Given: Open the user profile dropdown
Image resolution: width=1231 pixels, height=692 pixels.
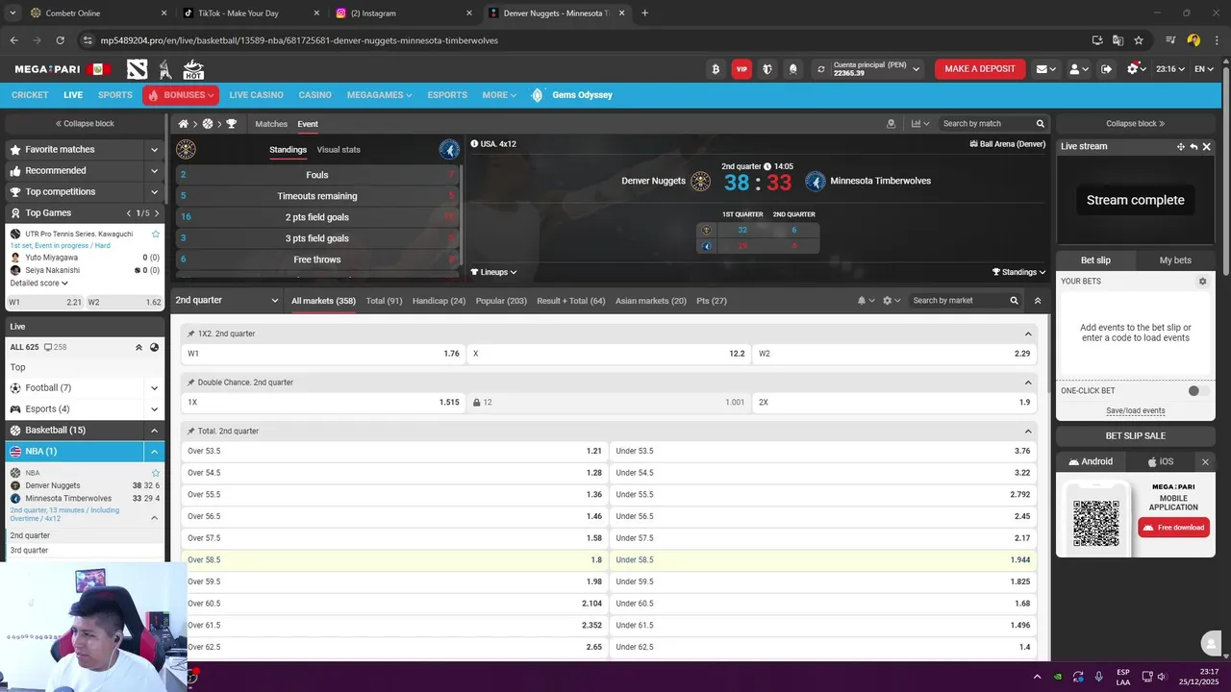Looking at the screenshot, I should pyautogui.click(x=1079, y=69).
